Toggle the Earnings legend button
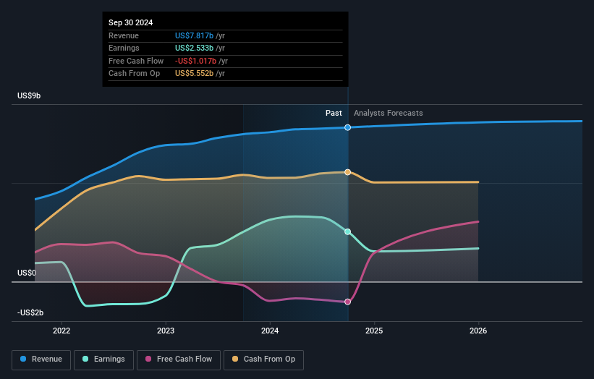The image size is (594, 379). [103, 359]
